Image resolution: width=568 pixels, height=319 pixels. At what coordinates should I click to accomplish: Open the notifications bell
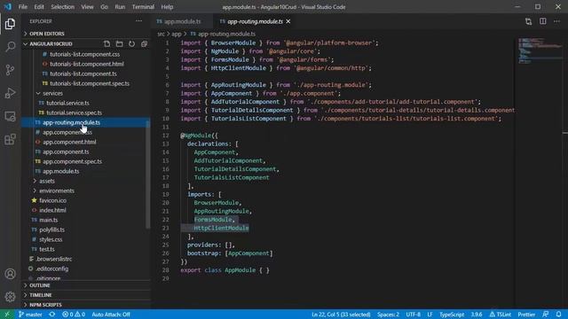[x=559, y=315]
